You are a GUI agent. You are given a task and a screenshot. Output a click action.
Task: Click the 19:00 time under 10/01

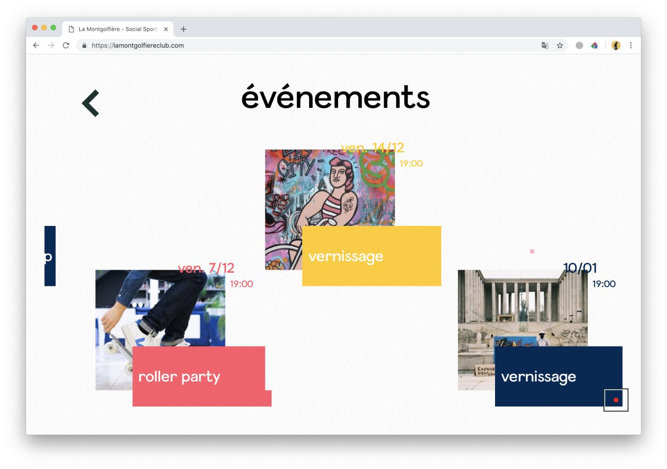tap(604, 284)
